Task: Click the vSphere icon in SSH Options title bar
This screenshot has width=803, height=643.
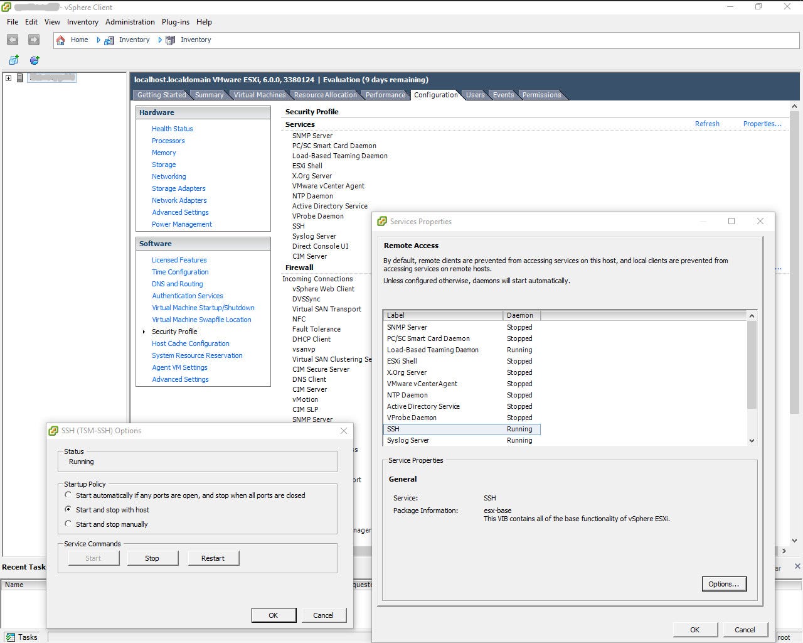Action: coord(53,431)
